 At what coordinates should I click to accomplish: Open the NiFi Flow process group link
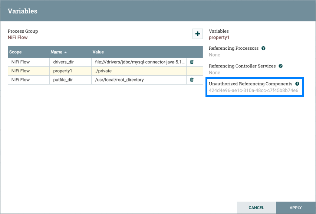click(18, 37)
